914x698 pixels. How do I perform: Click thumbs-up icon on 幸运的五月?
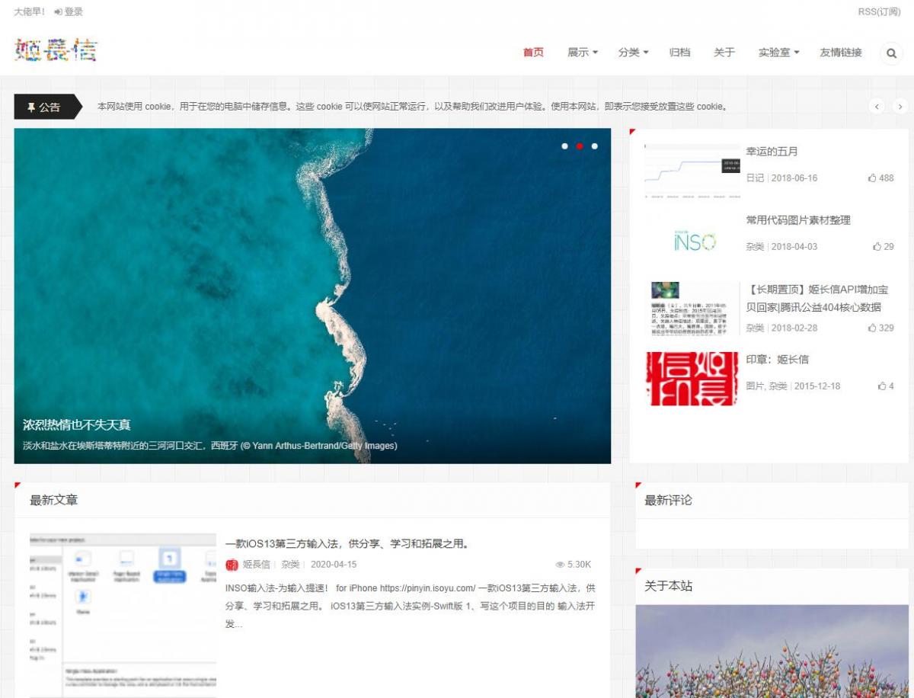point(872,178)
